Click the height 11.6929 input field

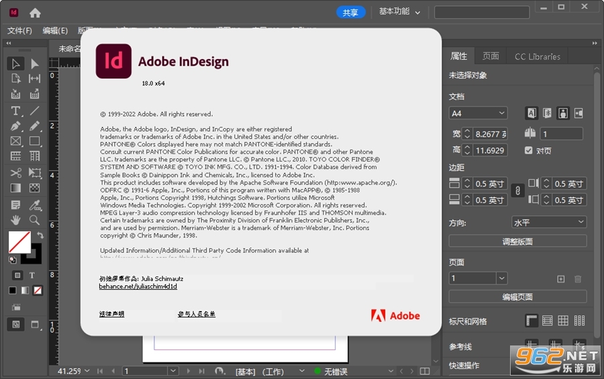point(490,150)
